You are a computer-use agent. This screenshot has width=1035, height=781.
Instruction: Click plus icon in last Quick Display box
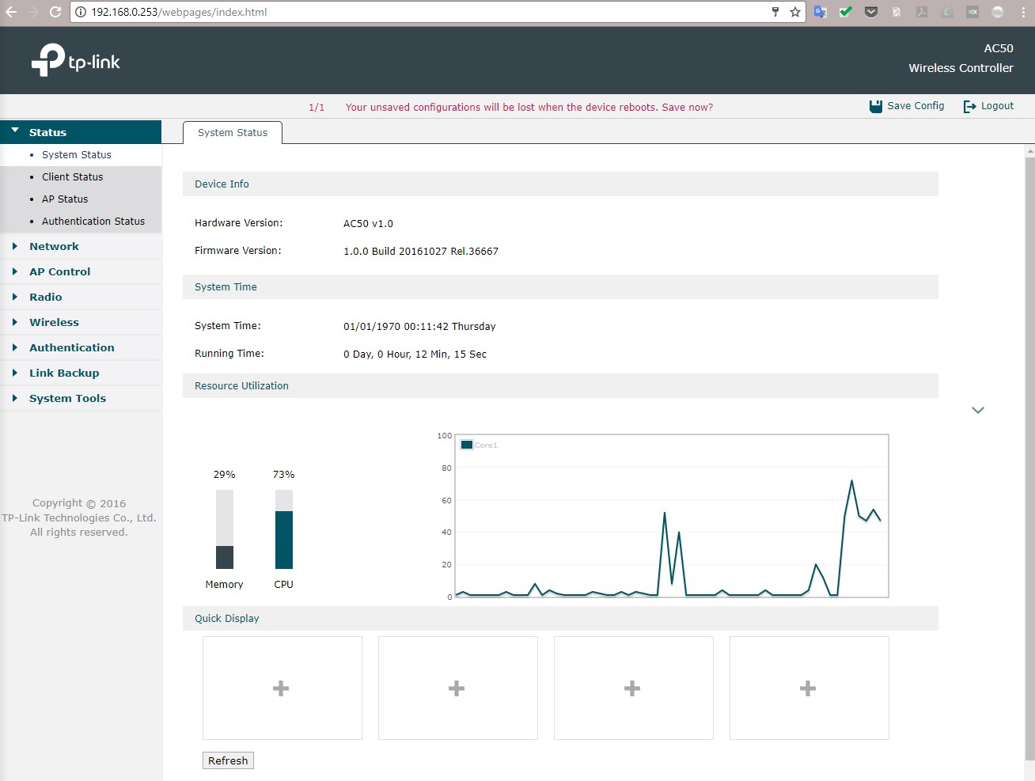[x=808, y=688]
